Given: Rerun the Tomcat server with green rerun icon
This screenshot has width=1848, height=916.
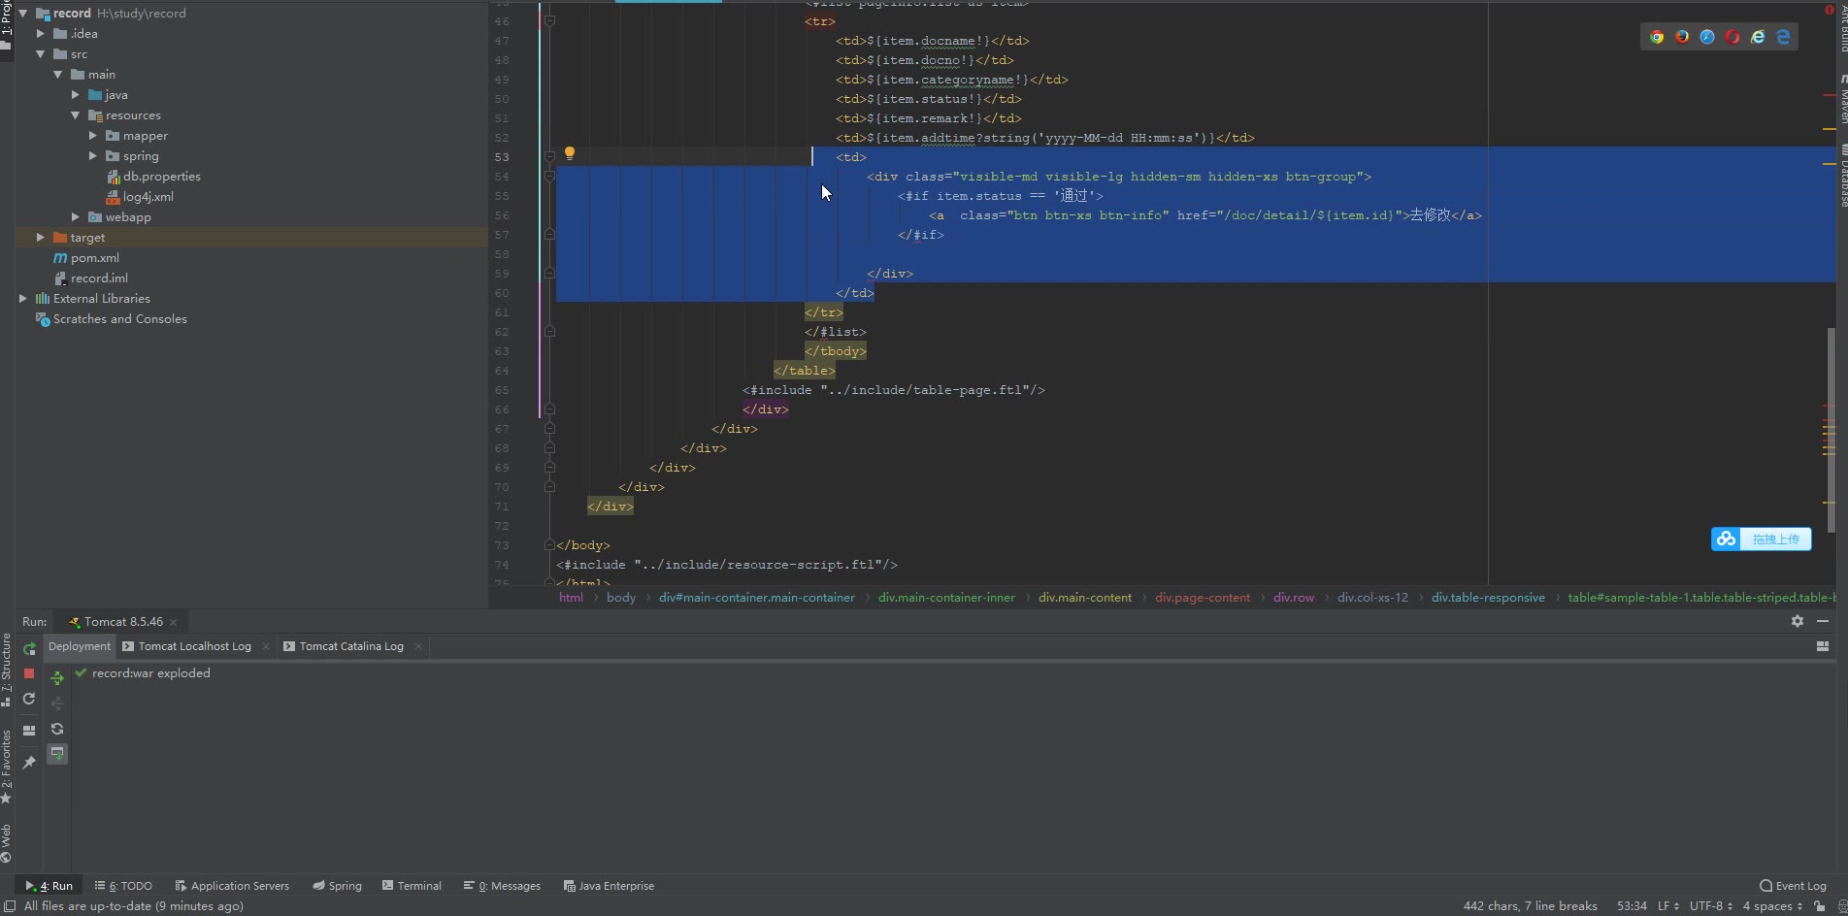Looking at the screenshot, I should pos(29,648).
